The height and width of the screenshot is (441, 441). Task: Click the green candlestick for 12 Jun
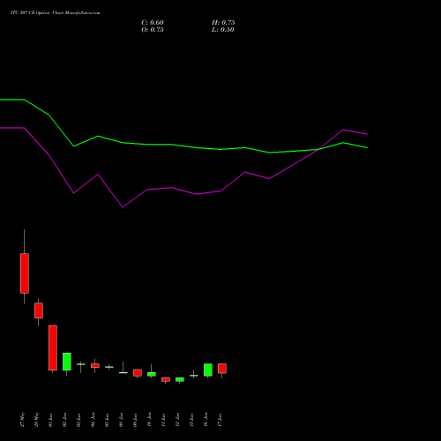180,379
